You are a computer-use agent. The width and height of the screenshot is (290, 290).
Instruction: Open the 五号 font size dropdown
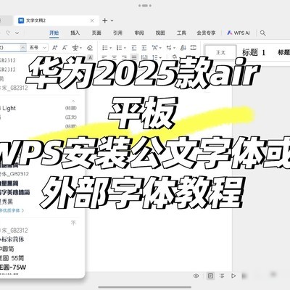point(38,48)
